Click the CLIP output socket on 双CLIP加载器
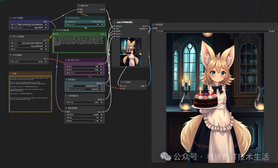 48,40
